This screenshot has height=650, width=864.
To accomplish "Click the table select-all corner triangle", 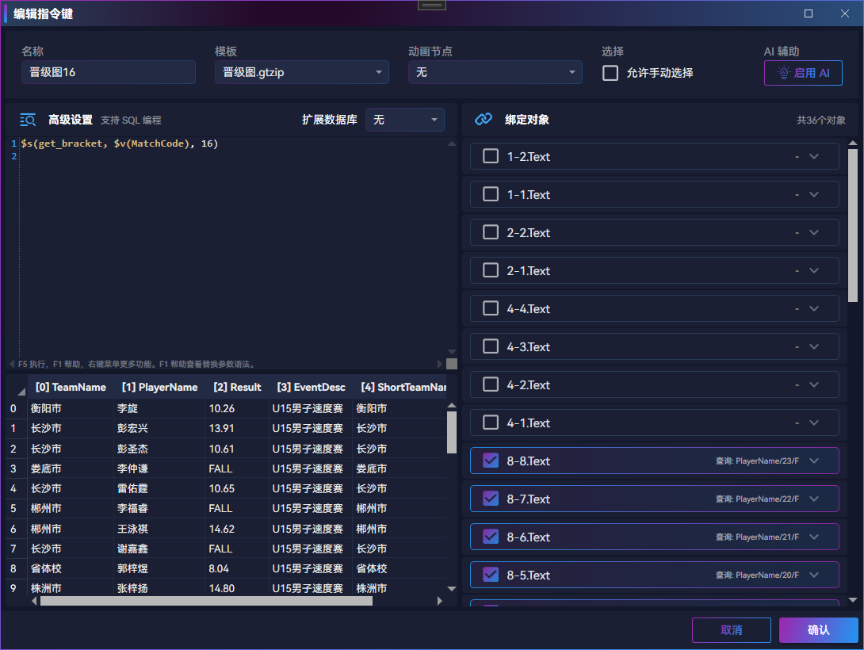I will pos(21,392).
